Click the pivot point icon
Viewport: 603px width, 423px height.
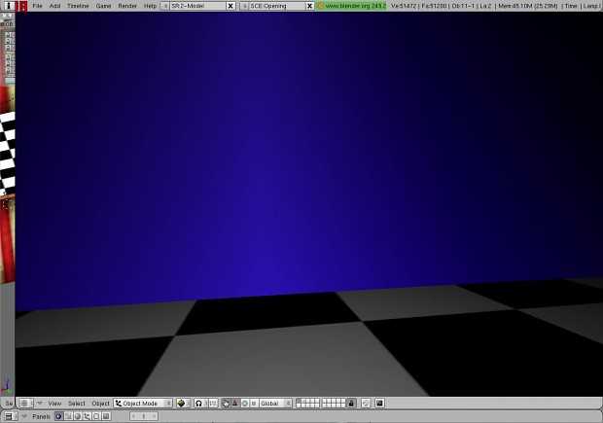click(x=199, y=403)
